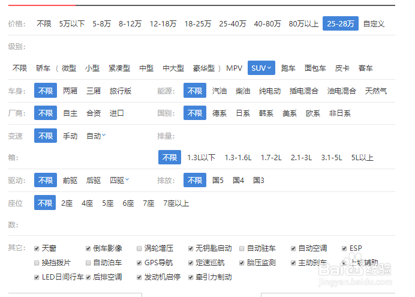This screenshot has height=297, width=415.
Task: Select 前驱 drive type
Action: (x=70, y=181)
